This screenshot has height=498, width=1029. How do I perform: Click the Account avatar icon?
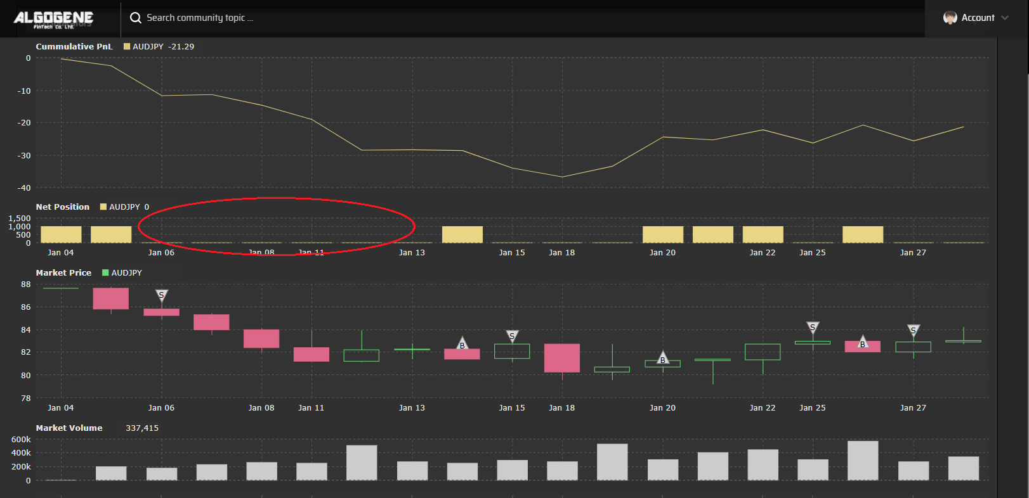click(x=950, y=18)
